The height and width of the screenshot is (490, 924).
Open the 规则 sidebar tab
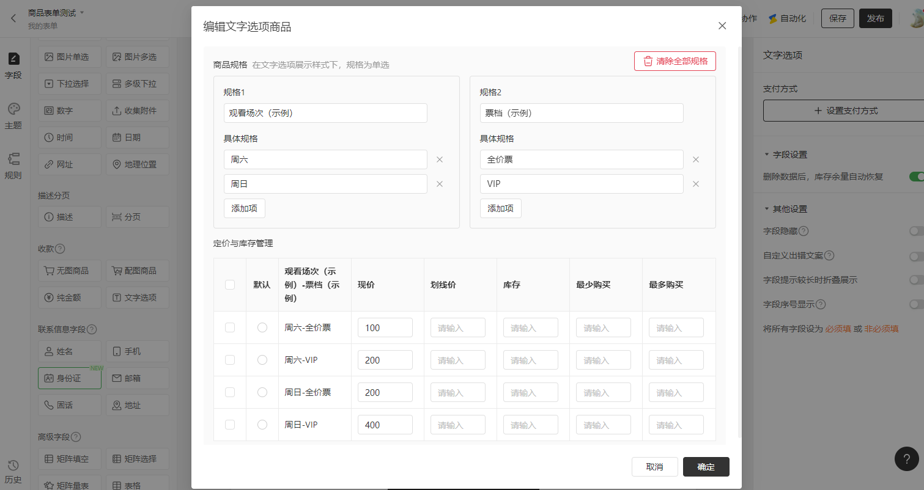[x=13, y=166]
